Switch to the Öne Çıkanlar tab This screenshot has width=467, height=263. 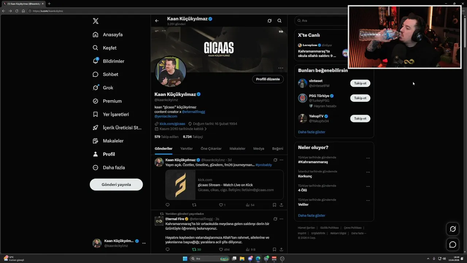point(211,149)
